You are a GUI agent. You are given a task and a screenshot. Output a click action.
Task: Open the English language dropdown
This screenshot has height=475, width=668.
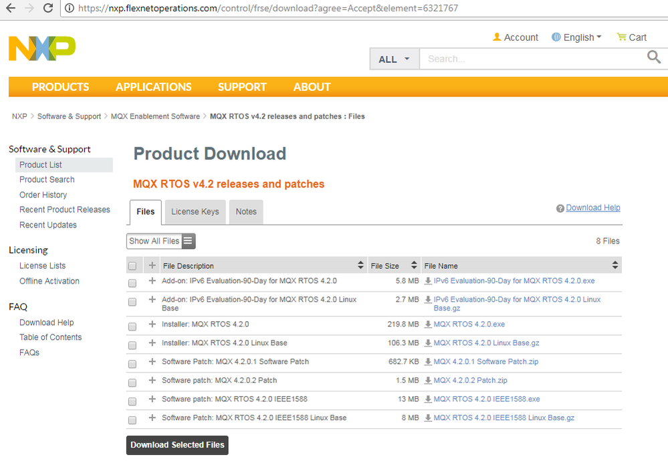[582, 37]
